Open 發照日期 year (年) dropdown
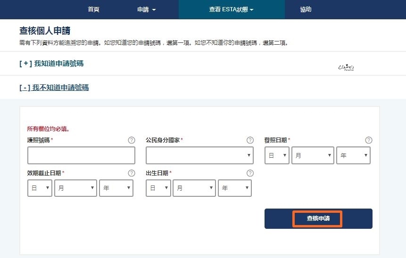The image size is (406, 258). [x=353, y=155]
